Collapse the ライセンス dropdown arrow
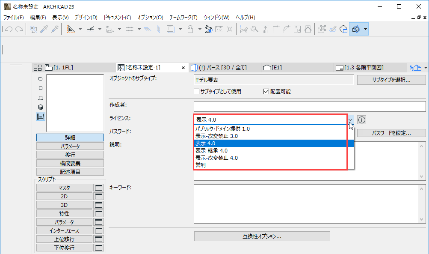Screen dimensions: 429x254 pos(350,120)
